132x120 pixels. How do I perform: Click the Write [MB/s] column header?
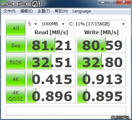pos(101,32)
